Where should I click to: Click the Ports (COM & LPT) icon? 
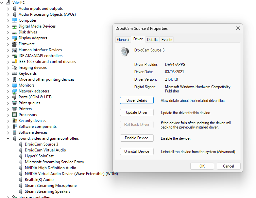14,97
